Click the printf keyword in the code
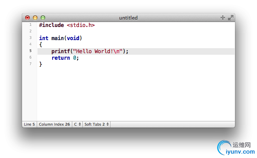This screenshot has width=257, height=158. (x=60, y=51)
